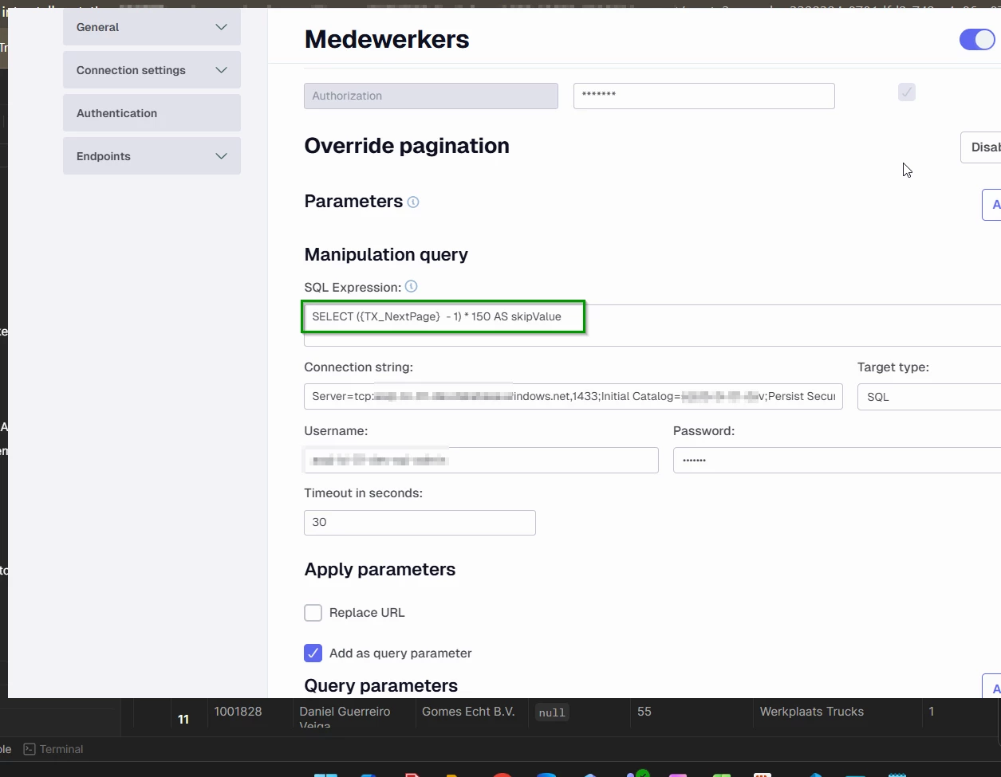Viewport: 1001px width, 777px height.
Task: Click the info icon beside SQL Expression
Action: 411,286
